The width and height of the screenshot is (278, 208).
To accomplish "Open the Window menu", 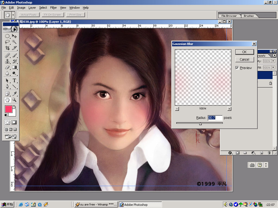I will coord(74,8).
